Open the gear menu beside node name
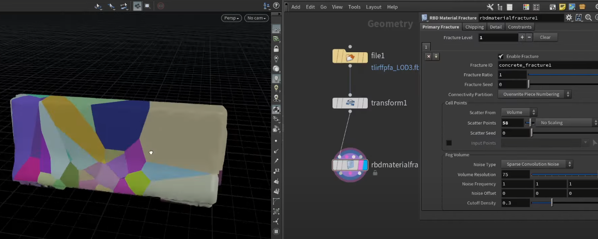The image size is (598, 239). pyautogui.click(x=569, y=18)
